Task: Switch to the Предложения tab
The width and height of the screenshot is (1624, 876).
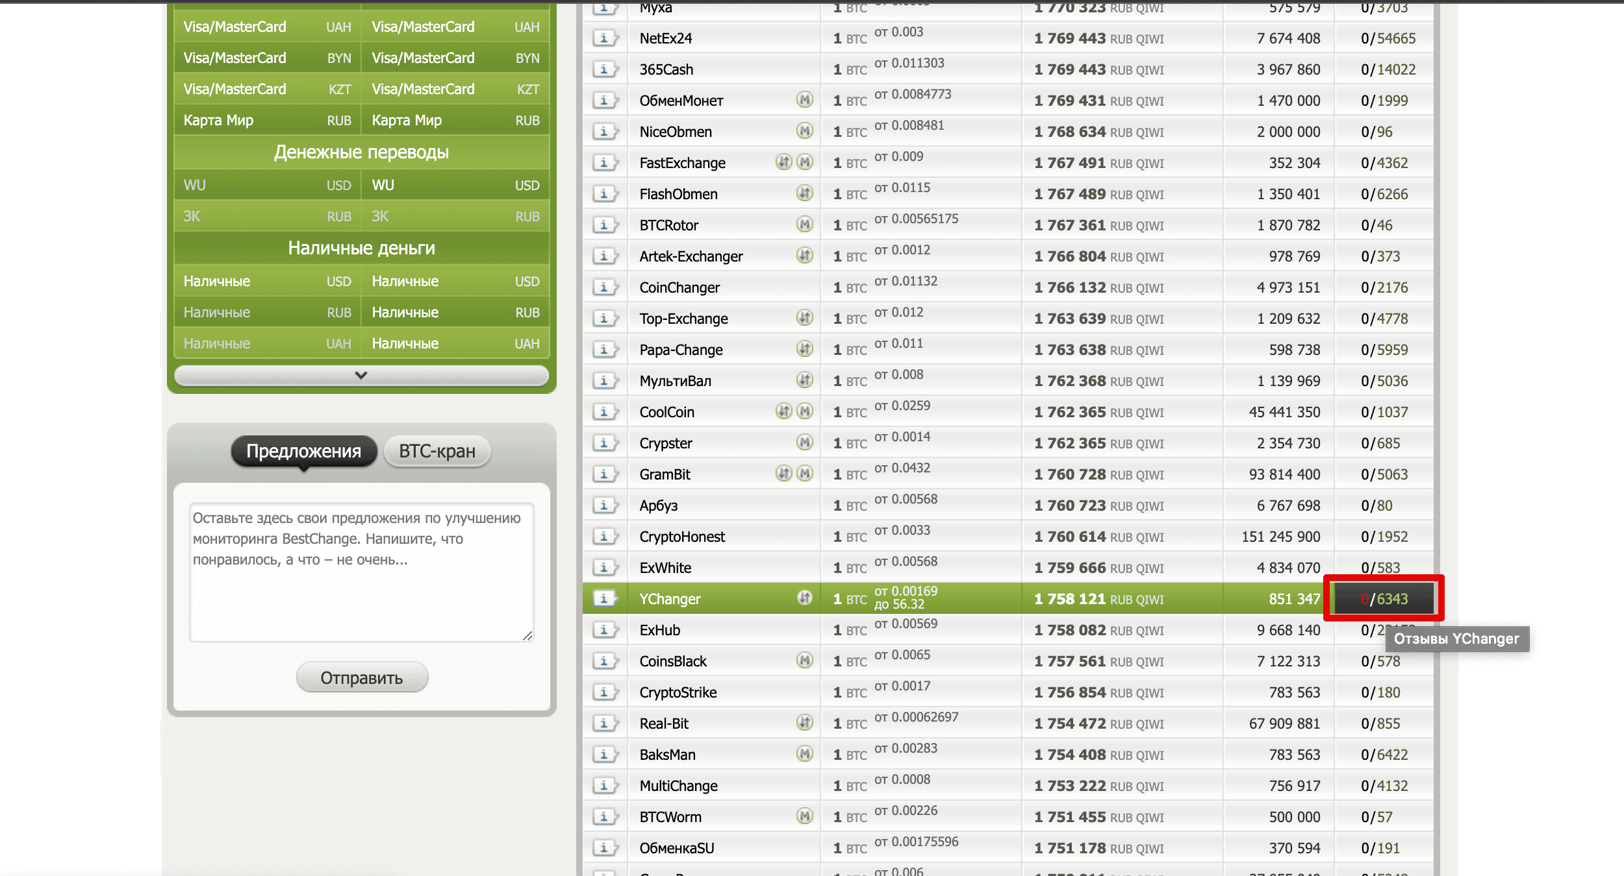Action: coord(303,451)
